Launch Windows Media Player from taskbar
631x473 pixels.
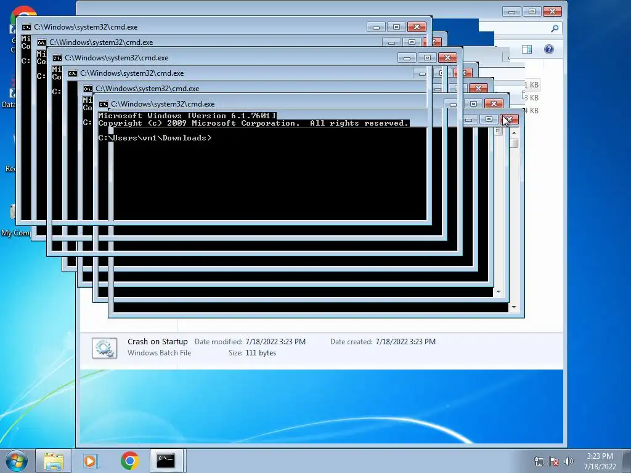(91, 461)
